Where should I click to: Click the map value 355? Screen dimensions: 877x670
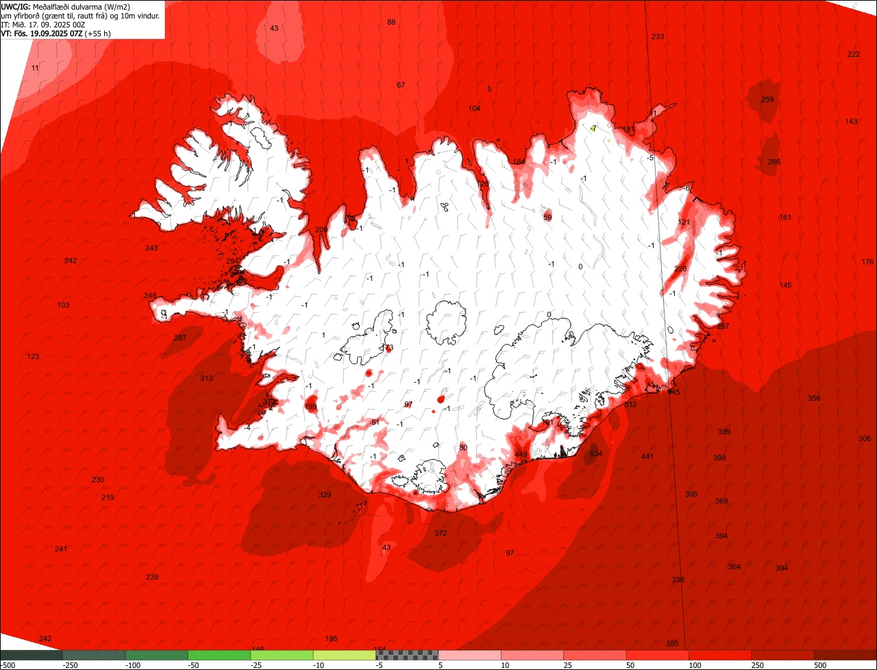pos(672,643)
